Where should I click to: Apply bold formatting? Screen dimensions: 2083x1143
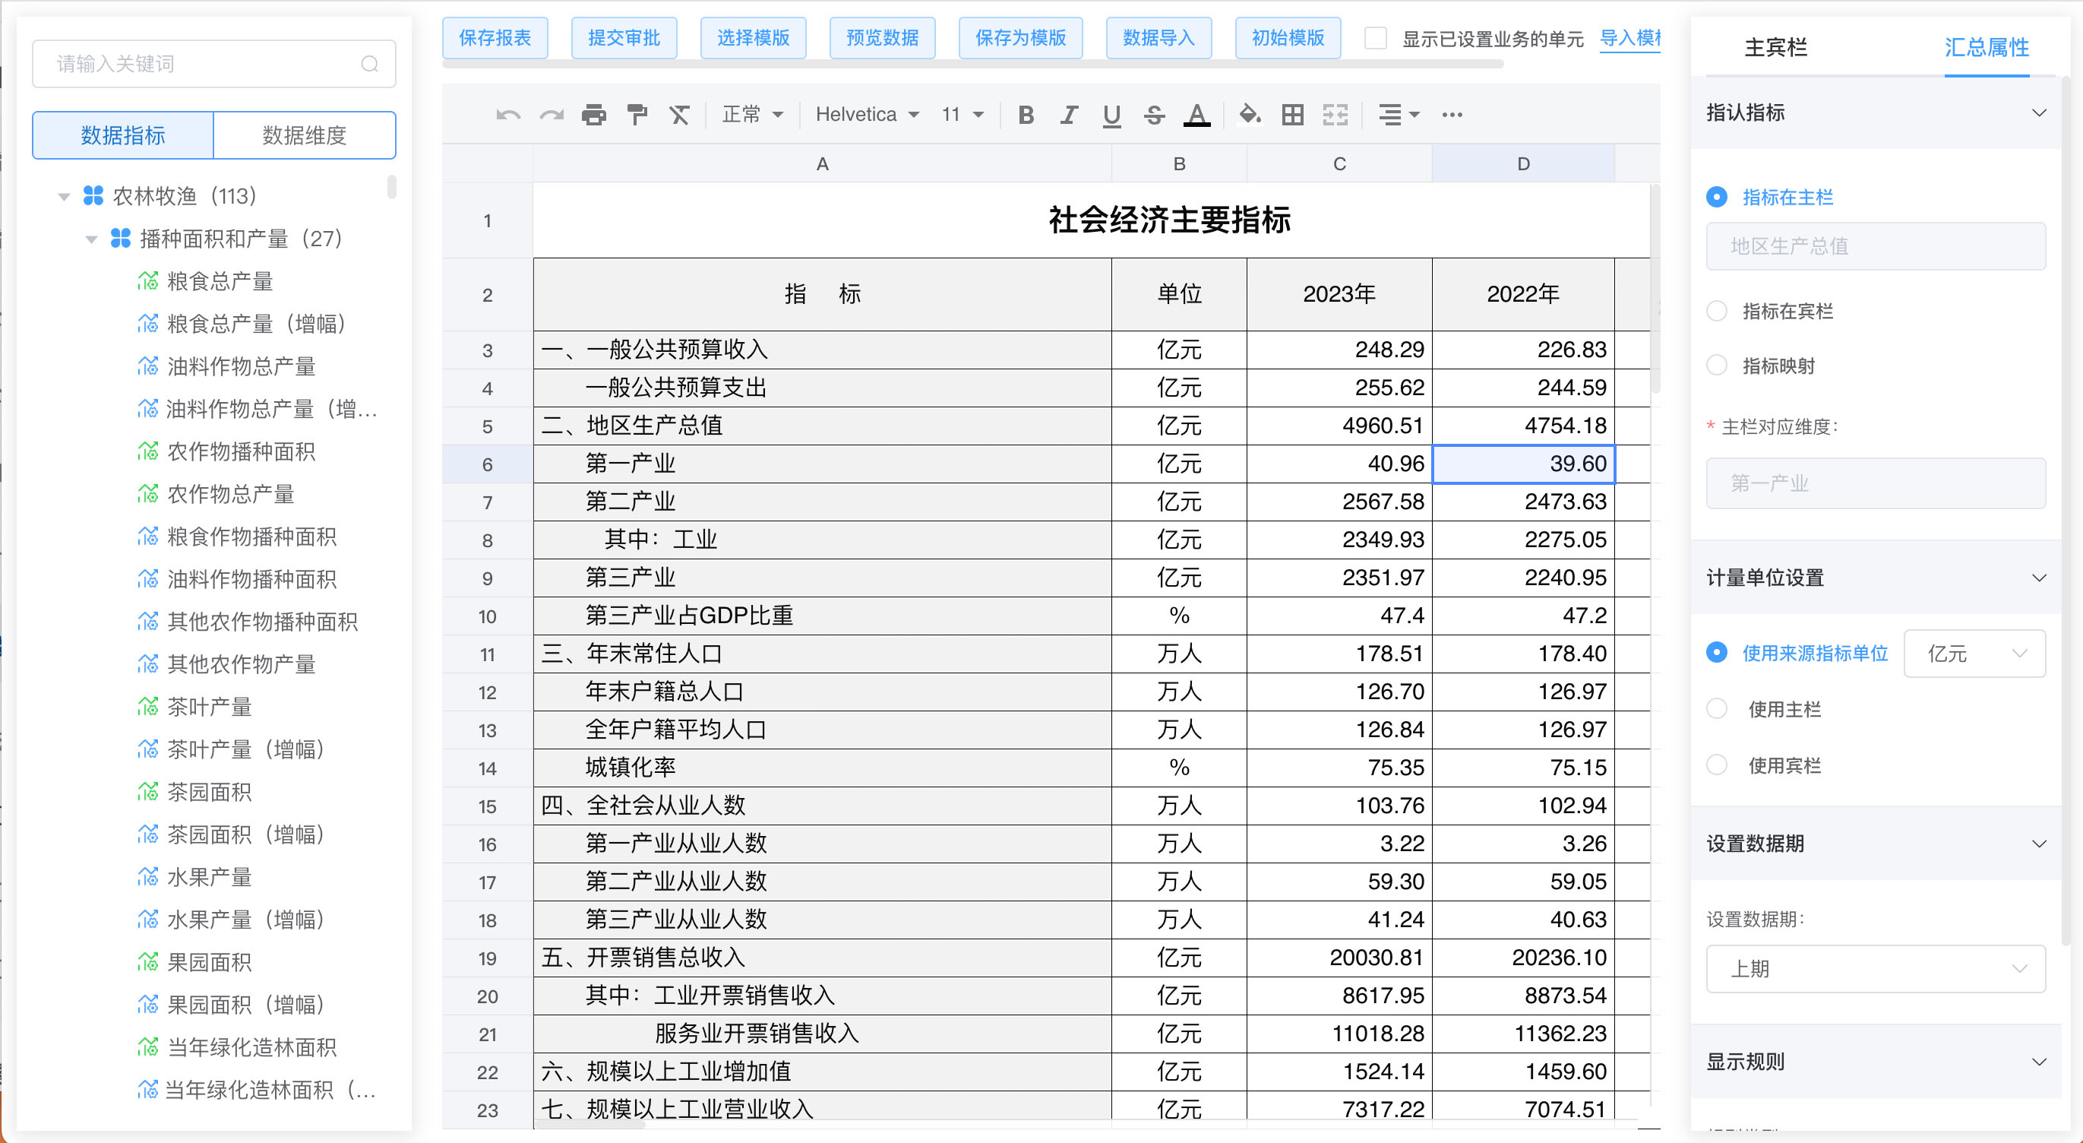(x=1026, y=115)
